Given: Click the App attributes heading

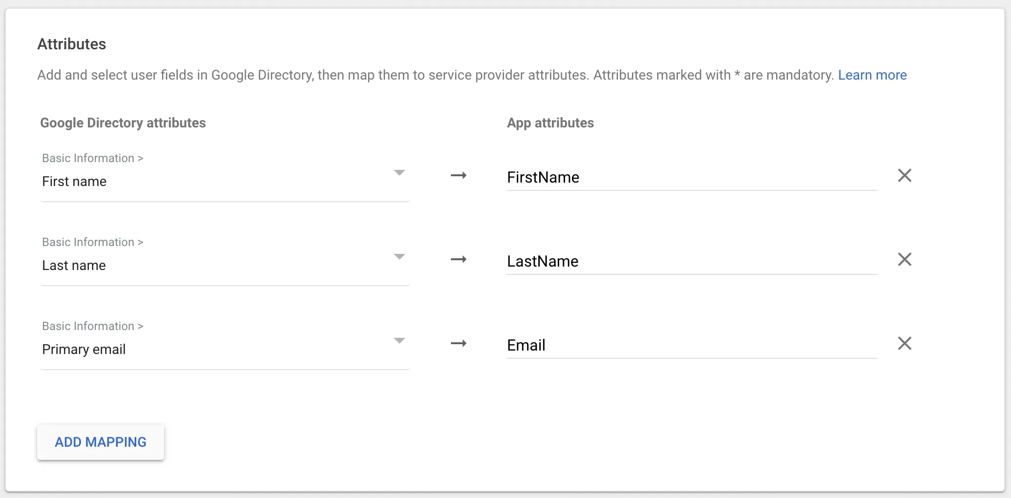Looking at the screenshot, I should coord(550,123).
